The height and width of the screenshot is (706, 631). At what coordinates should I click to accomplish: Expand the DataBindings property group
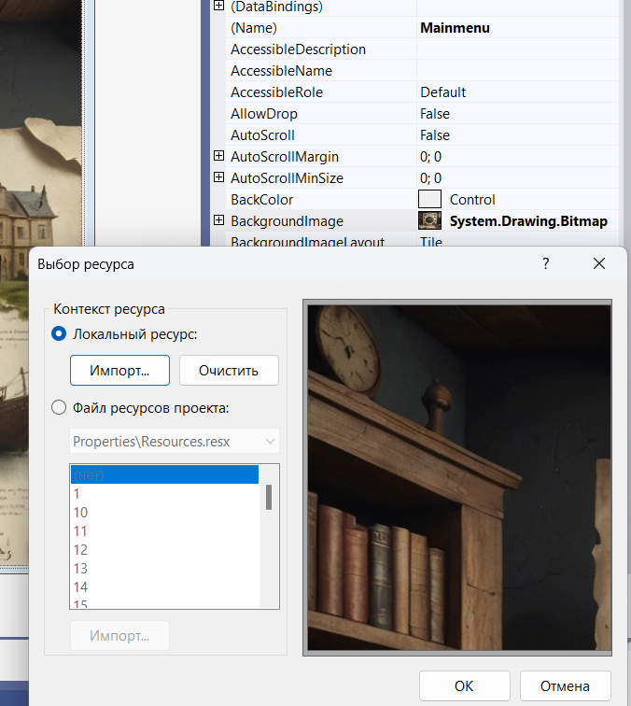(x=218, y=7)
